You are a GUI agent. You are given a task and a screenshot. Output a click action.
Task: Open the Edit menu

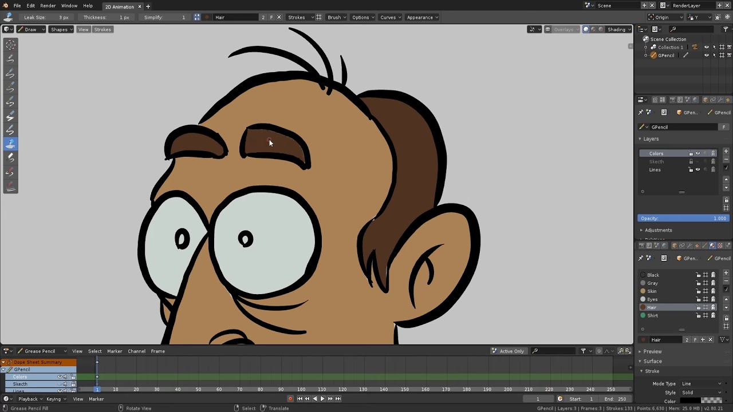tap(30, 6)
